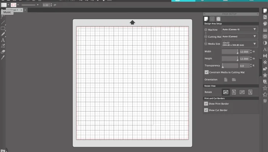
Task: Close the Page Setup panel
Action: [257, 14]
